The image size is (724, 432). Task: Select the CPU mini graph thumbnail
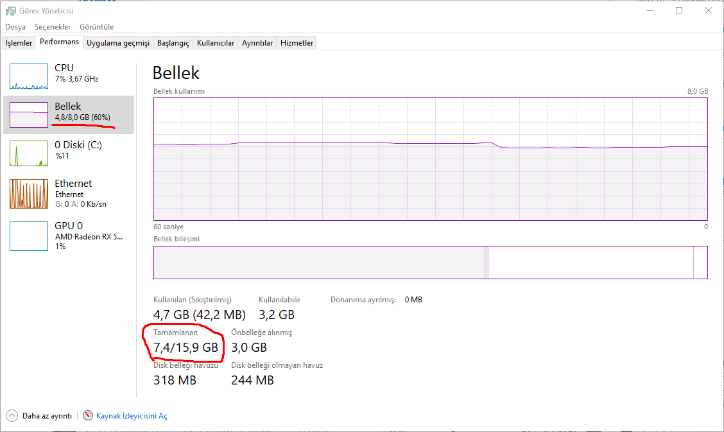coord(29,76)
